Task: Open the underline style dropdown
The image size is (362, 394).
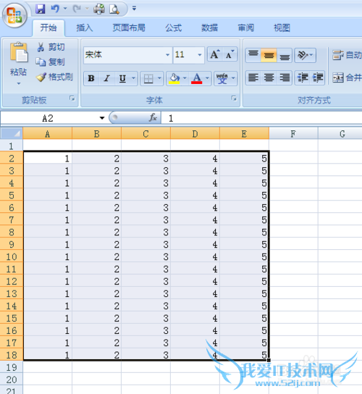Action: [x=134, y=78]
